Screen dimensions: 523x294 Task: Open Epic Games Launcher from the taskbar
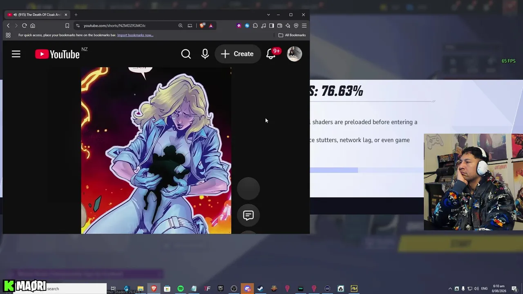click(x=221, y=289)
